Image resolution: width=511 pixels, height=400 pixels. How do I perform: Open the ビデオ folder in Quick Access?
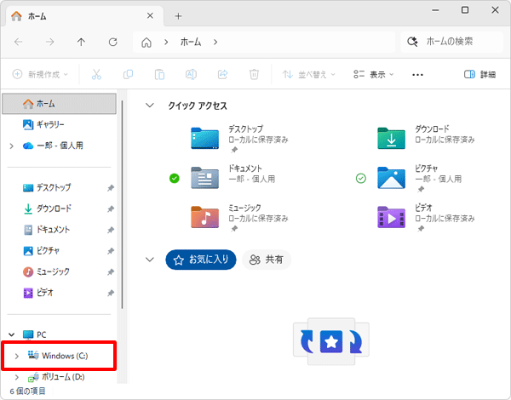[426, 218]
